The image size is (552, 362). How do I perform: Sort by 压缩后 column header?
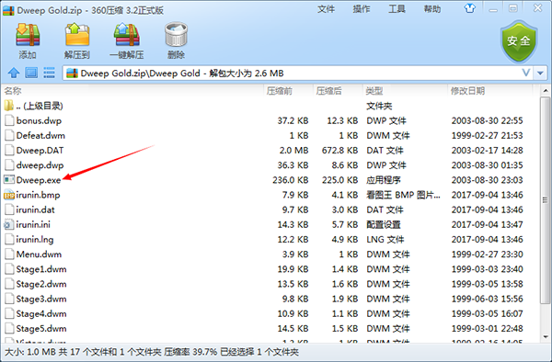tap(328, 91)
